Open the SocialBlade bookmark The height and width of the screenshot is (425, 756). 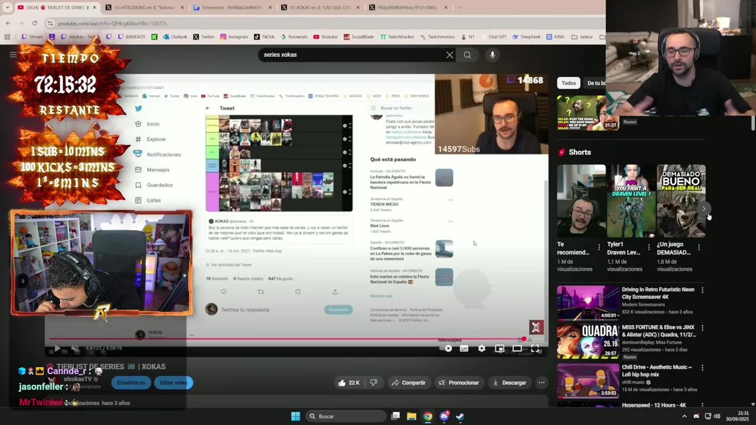click(359, 37)
